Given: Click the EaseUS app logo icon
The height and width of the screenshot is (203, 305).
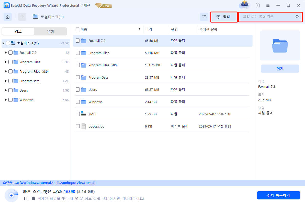Looking at the screenshot, I should click(x=6, y=5).
